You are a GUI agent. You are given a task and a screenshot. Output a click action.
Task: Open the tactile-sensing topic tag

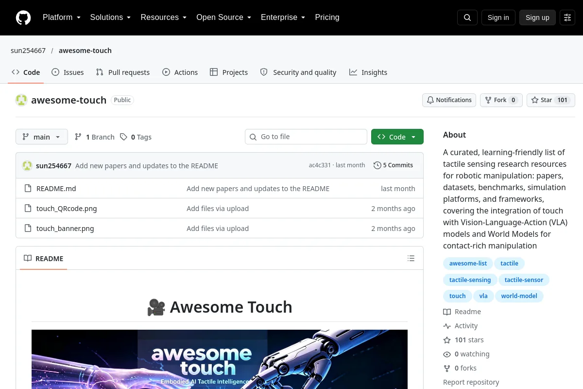(470, 280)
